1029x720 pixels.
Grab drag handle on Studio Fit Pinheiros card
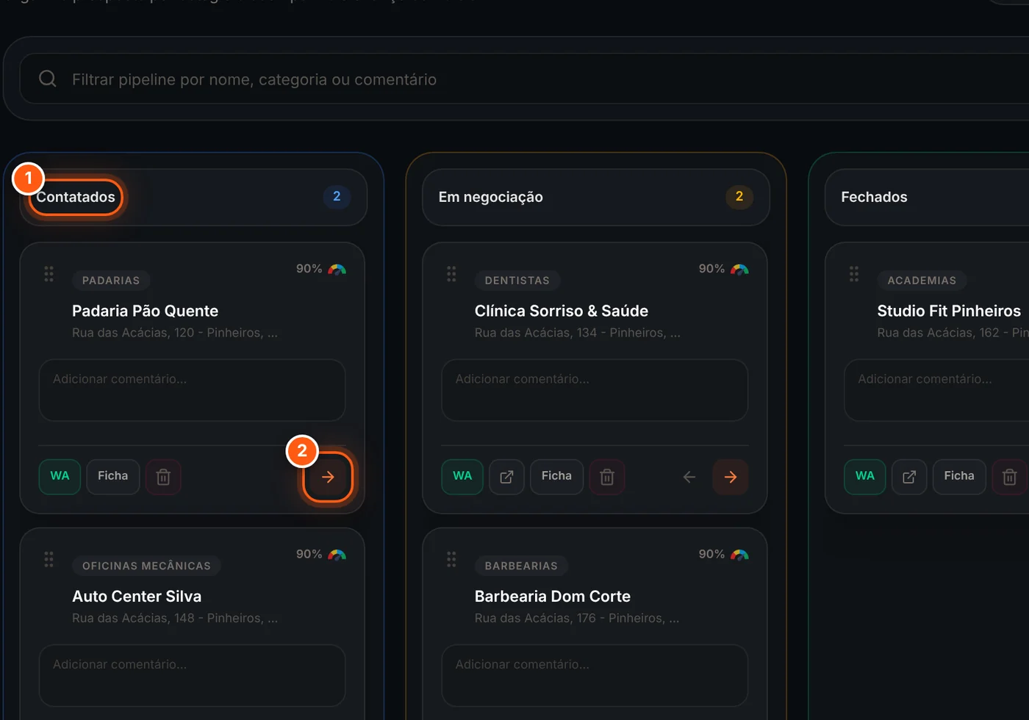click(x=854, y=274)
